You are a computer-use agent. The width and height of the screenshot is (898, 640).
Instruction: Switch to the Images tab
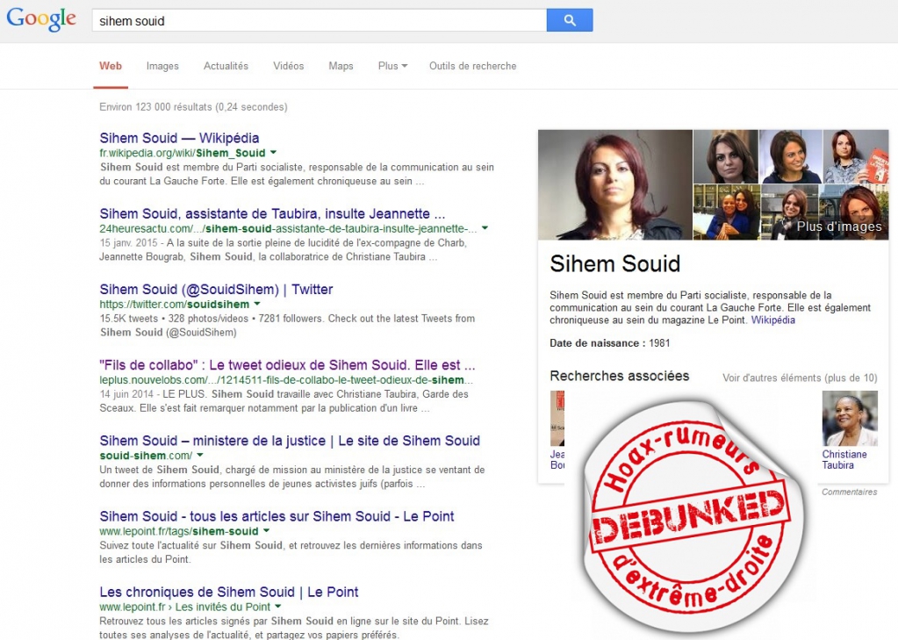pos(162,66)
